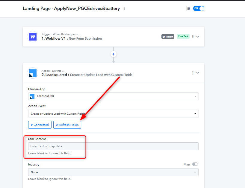Screen dimensions: 245x188
Task: Collapse the Leadsquared action step chevron
Action: click(x=198, y=73)
